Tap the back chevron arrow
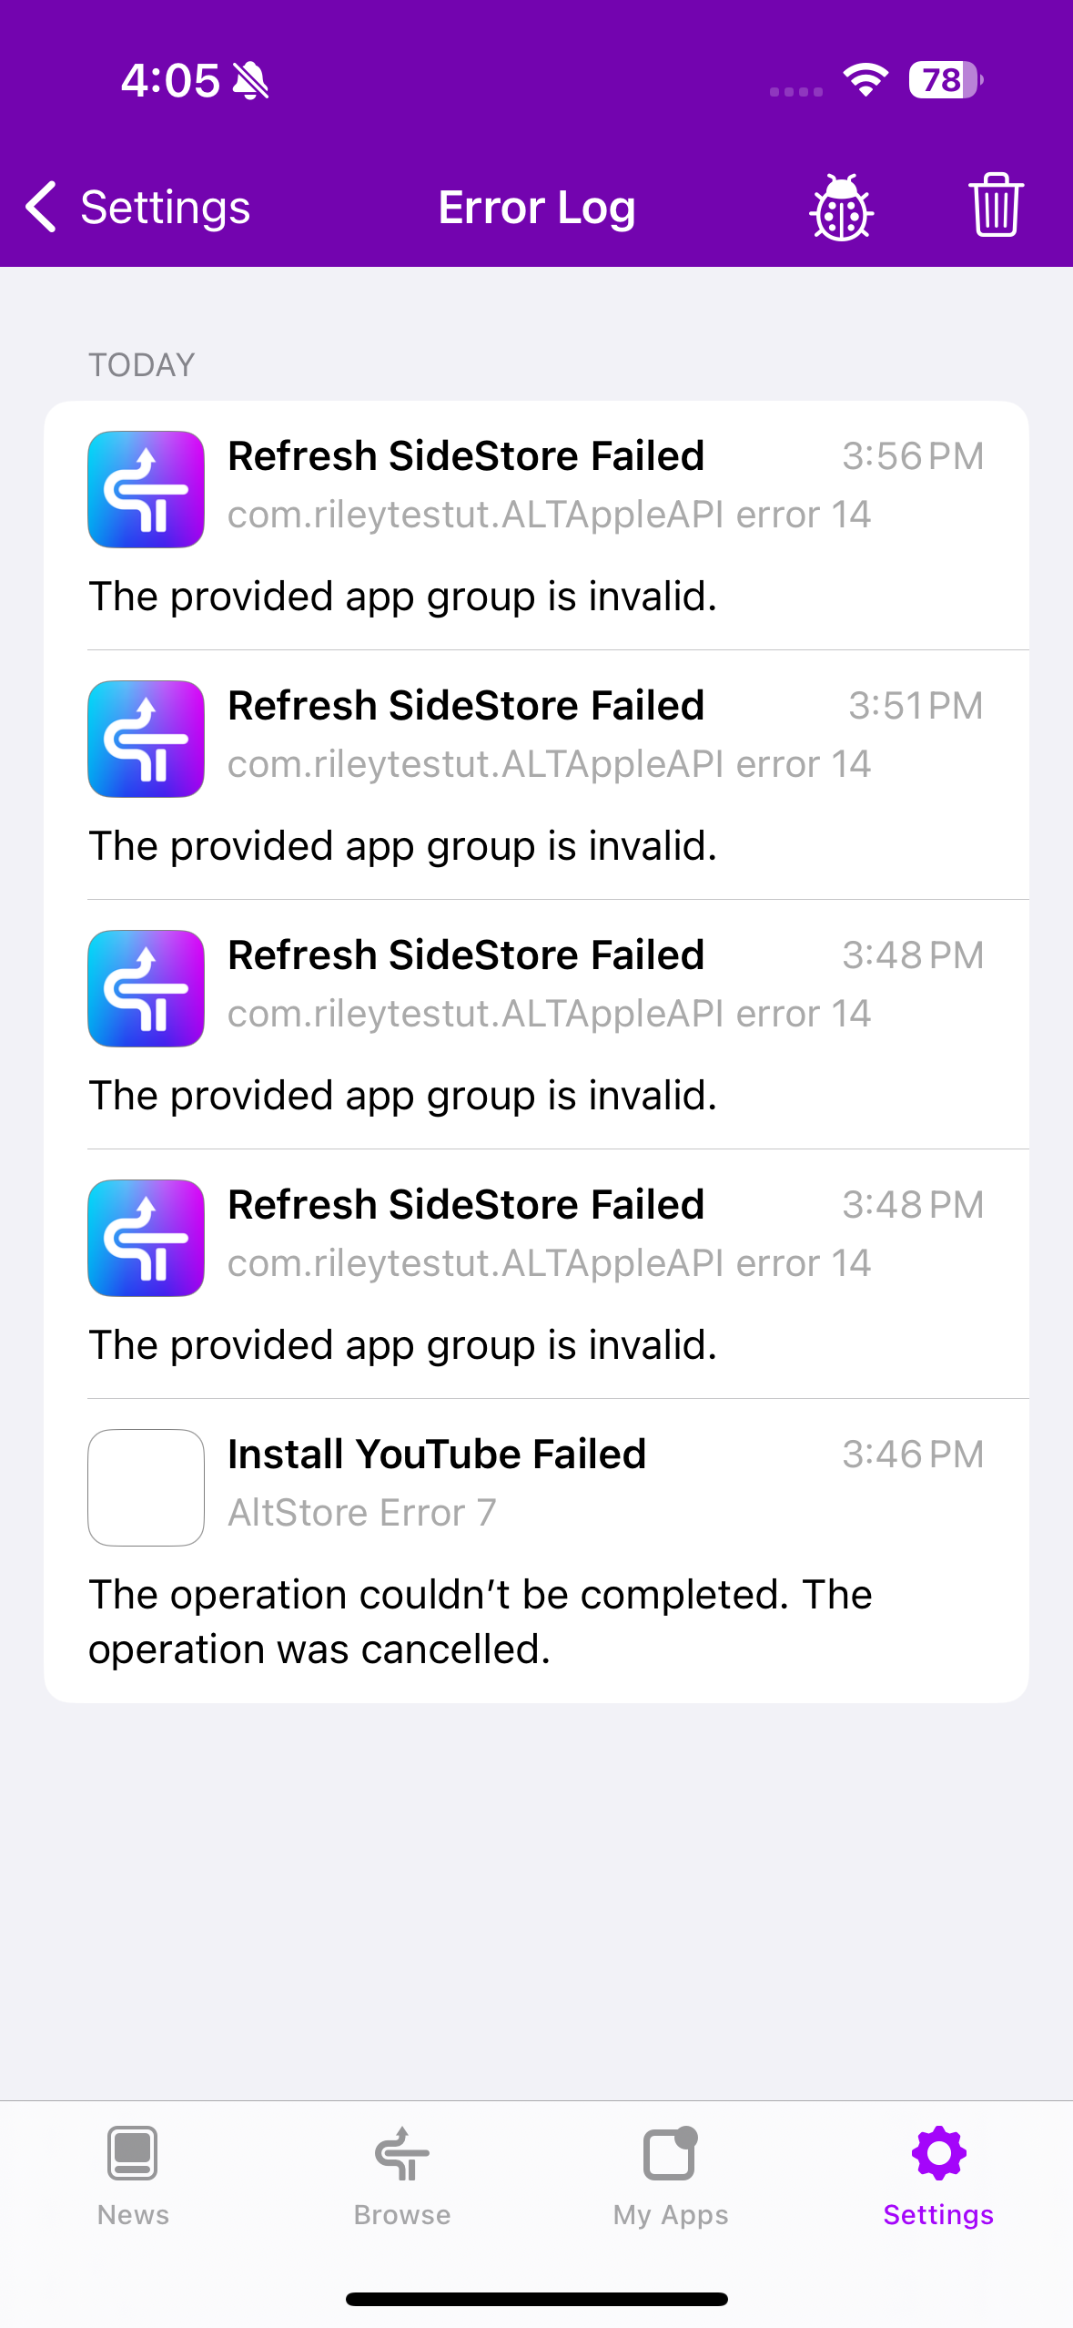The image size is (1073, 2328). click(40, 207)
